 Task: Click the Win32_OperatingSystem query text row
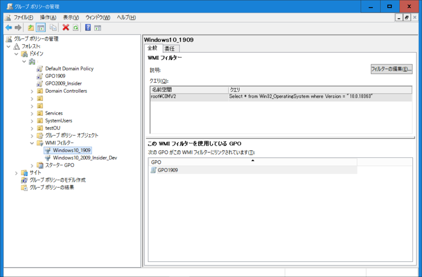click(301, 96)
